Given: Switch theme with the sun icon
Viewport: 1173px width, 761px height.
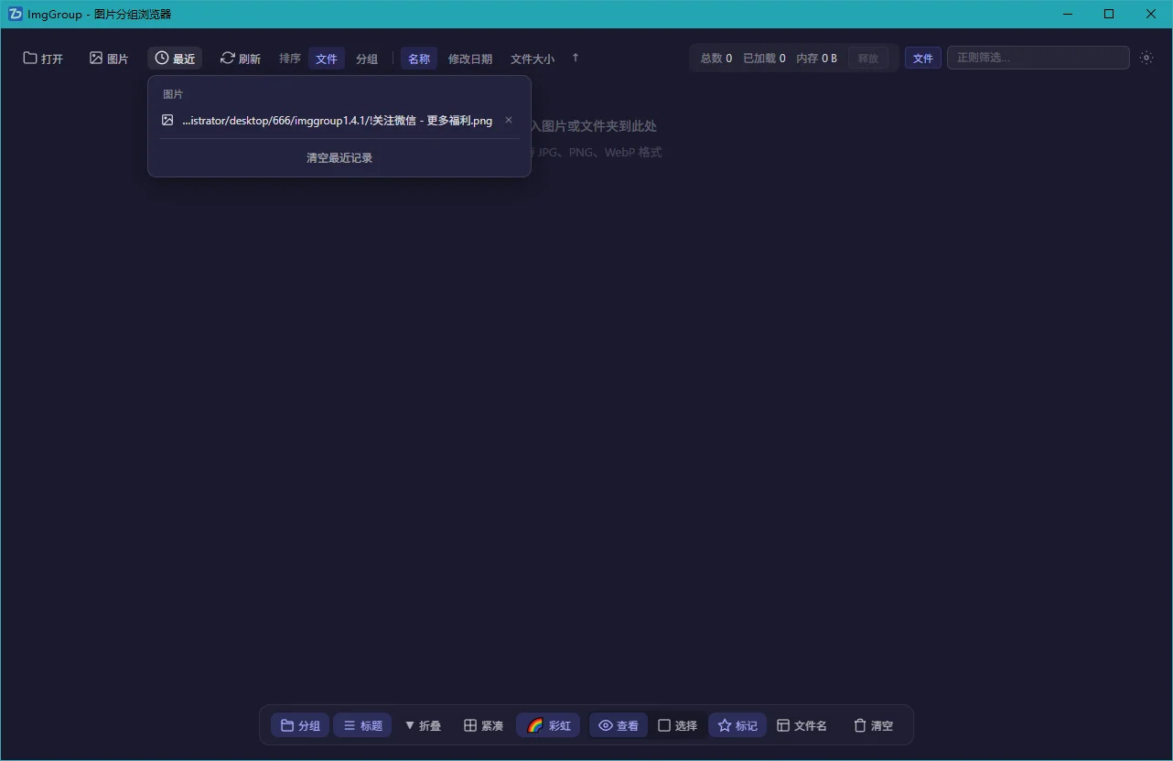Looking at the screenshot, I should (x=1146, y=58).
